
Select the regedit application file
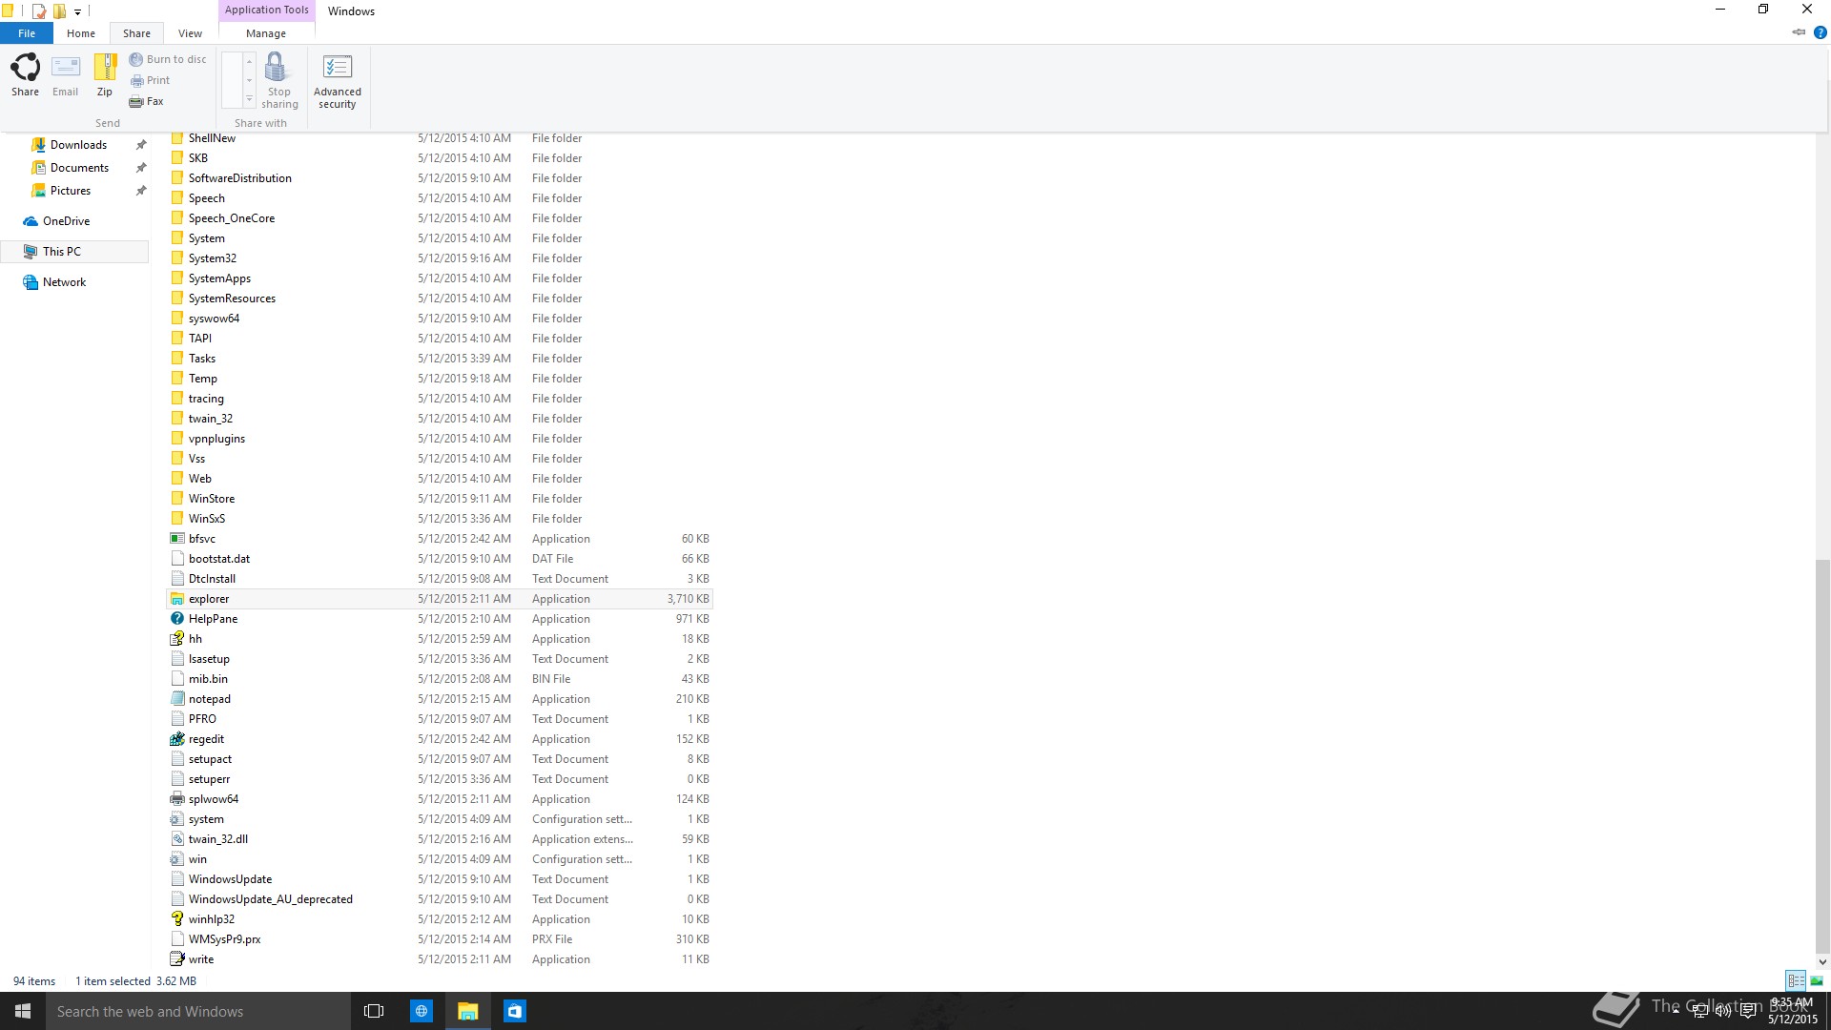click(x=206, y=739)
